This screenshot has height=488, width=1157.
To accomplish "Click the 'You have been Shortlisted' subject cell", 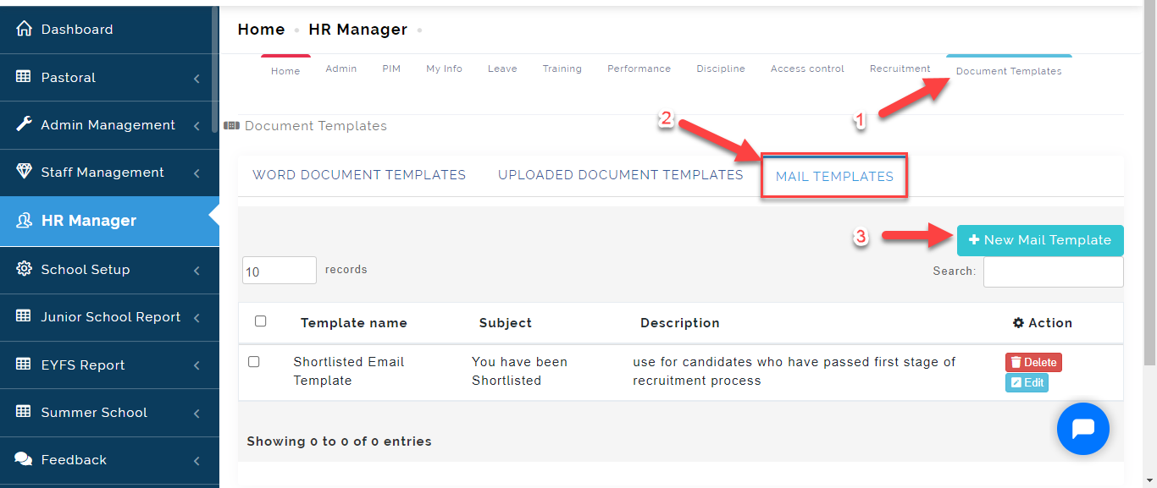I will [x=520, y=371].
